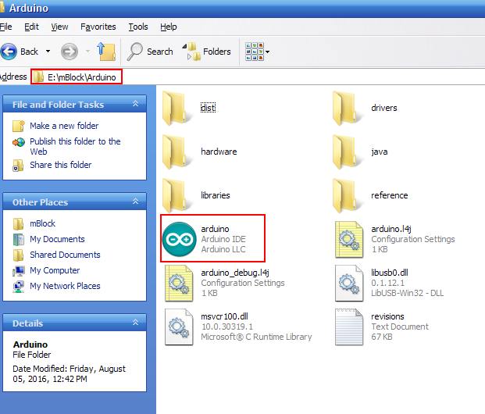Open the Forward history dropdown arrow
The width and height of the screenshot is (485, 414).
[x=87, y=52]
